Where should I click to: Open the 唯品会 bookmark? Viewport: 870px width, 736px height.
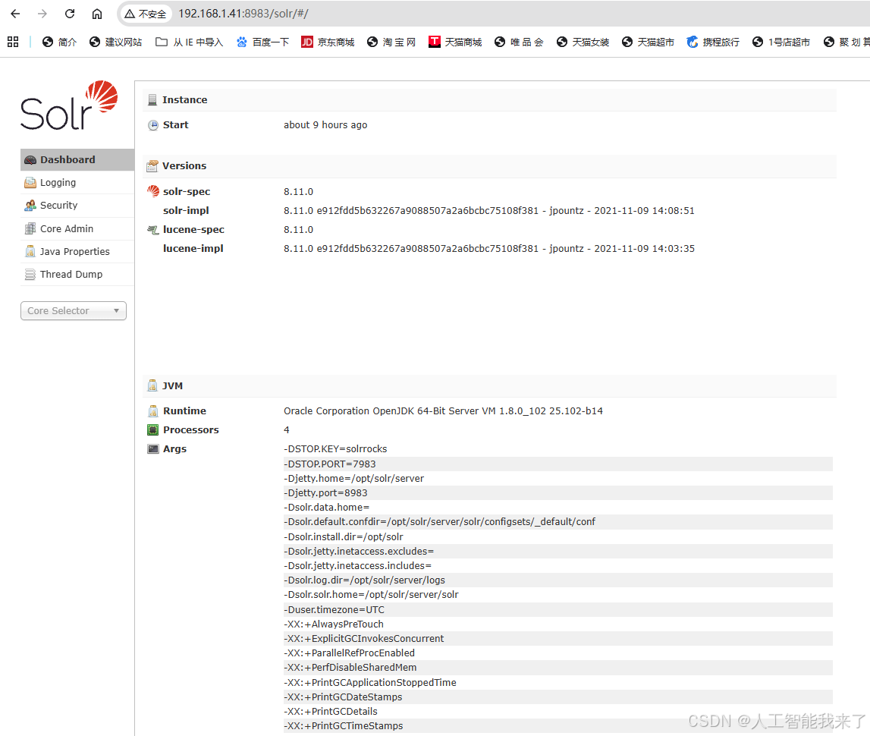pyautogui.click(x=519, y=42)
